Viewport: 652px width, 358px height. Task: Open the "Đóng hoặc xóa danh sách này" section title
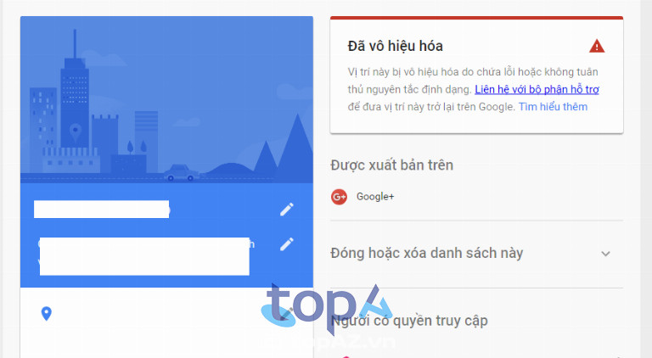427,253
